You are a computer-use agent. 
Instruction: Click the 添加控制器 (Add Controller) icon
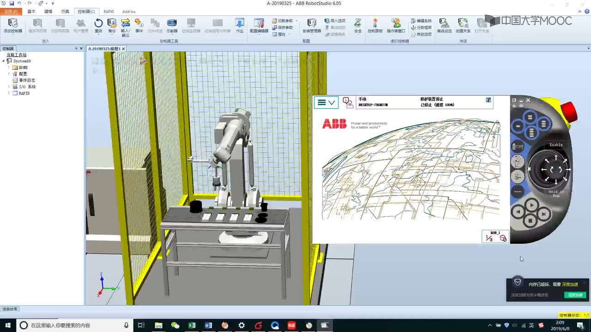[13, 26]
